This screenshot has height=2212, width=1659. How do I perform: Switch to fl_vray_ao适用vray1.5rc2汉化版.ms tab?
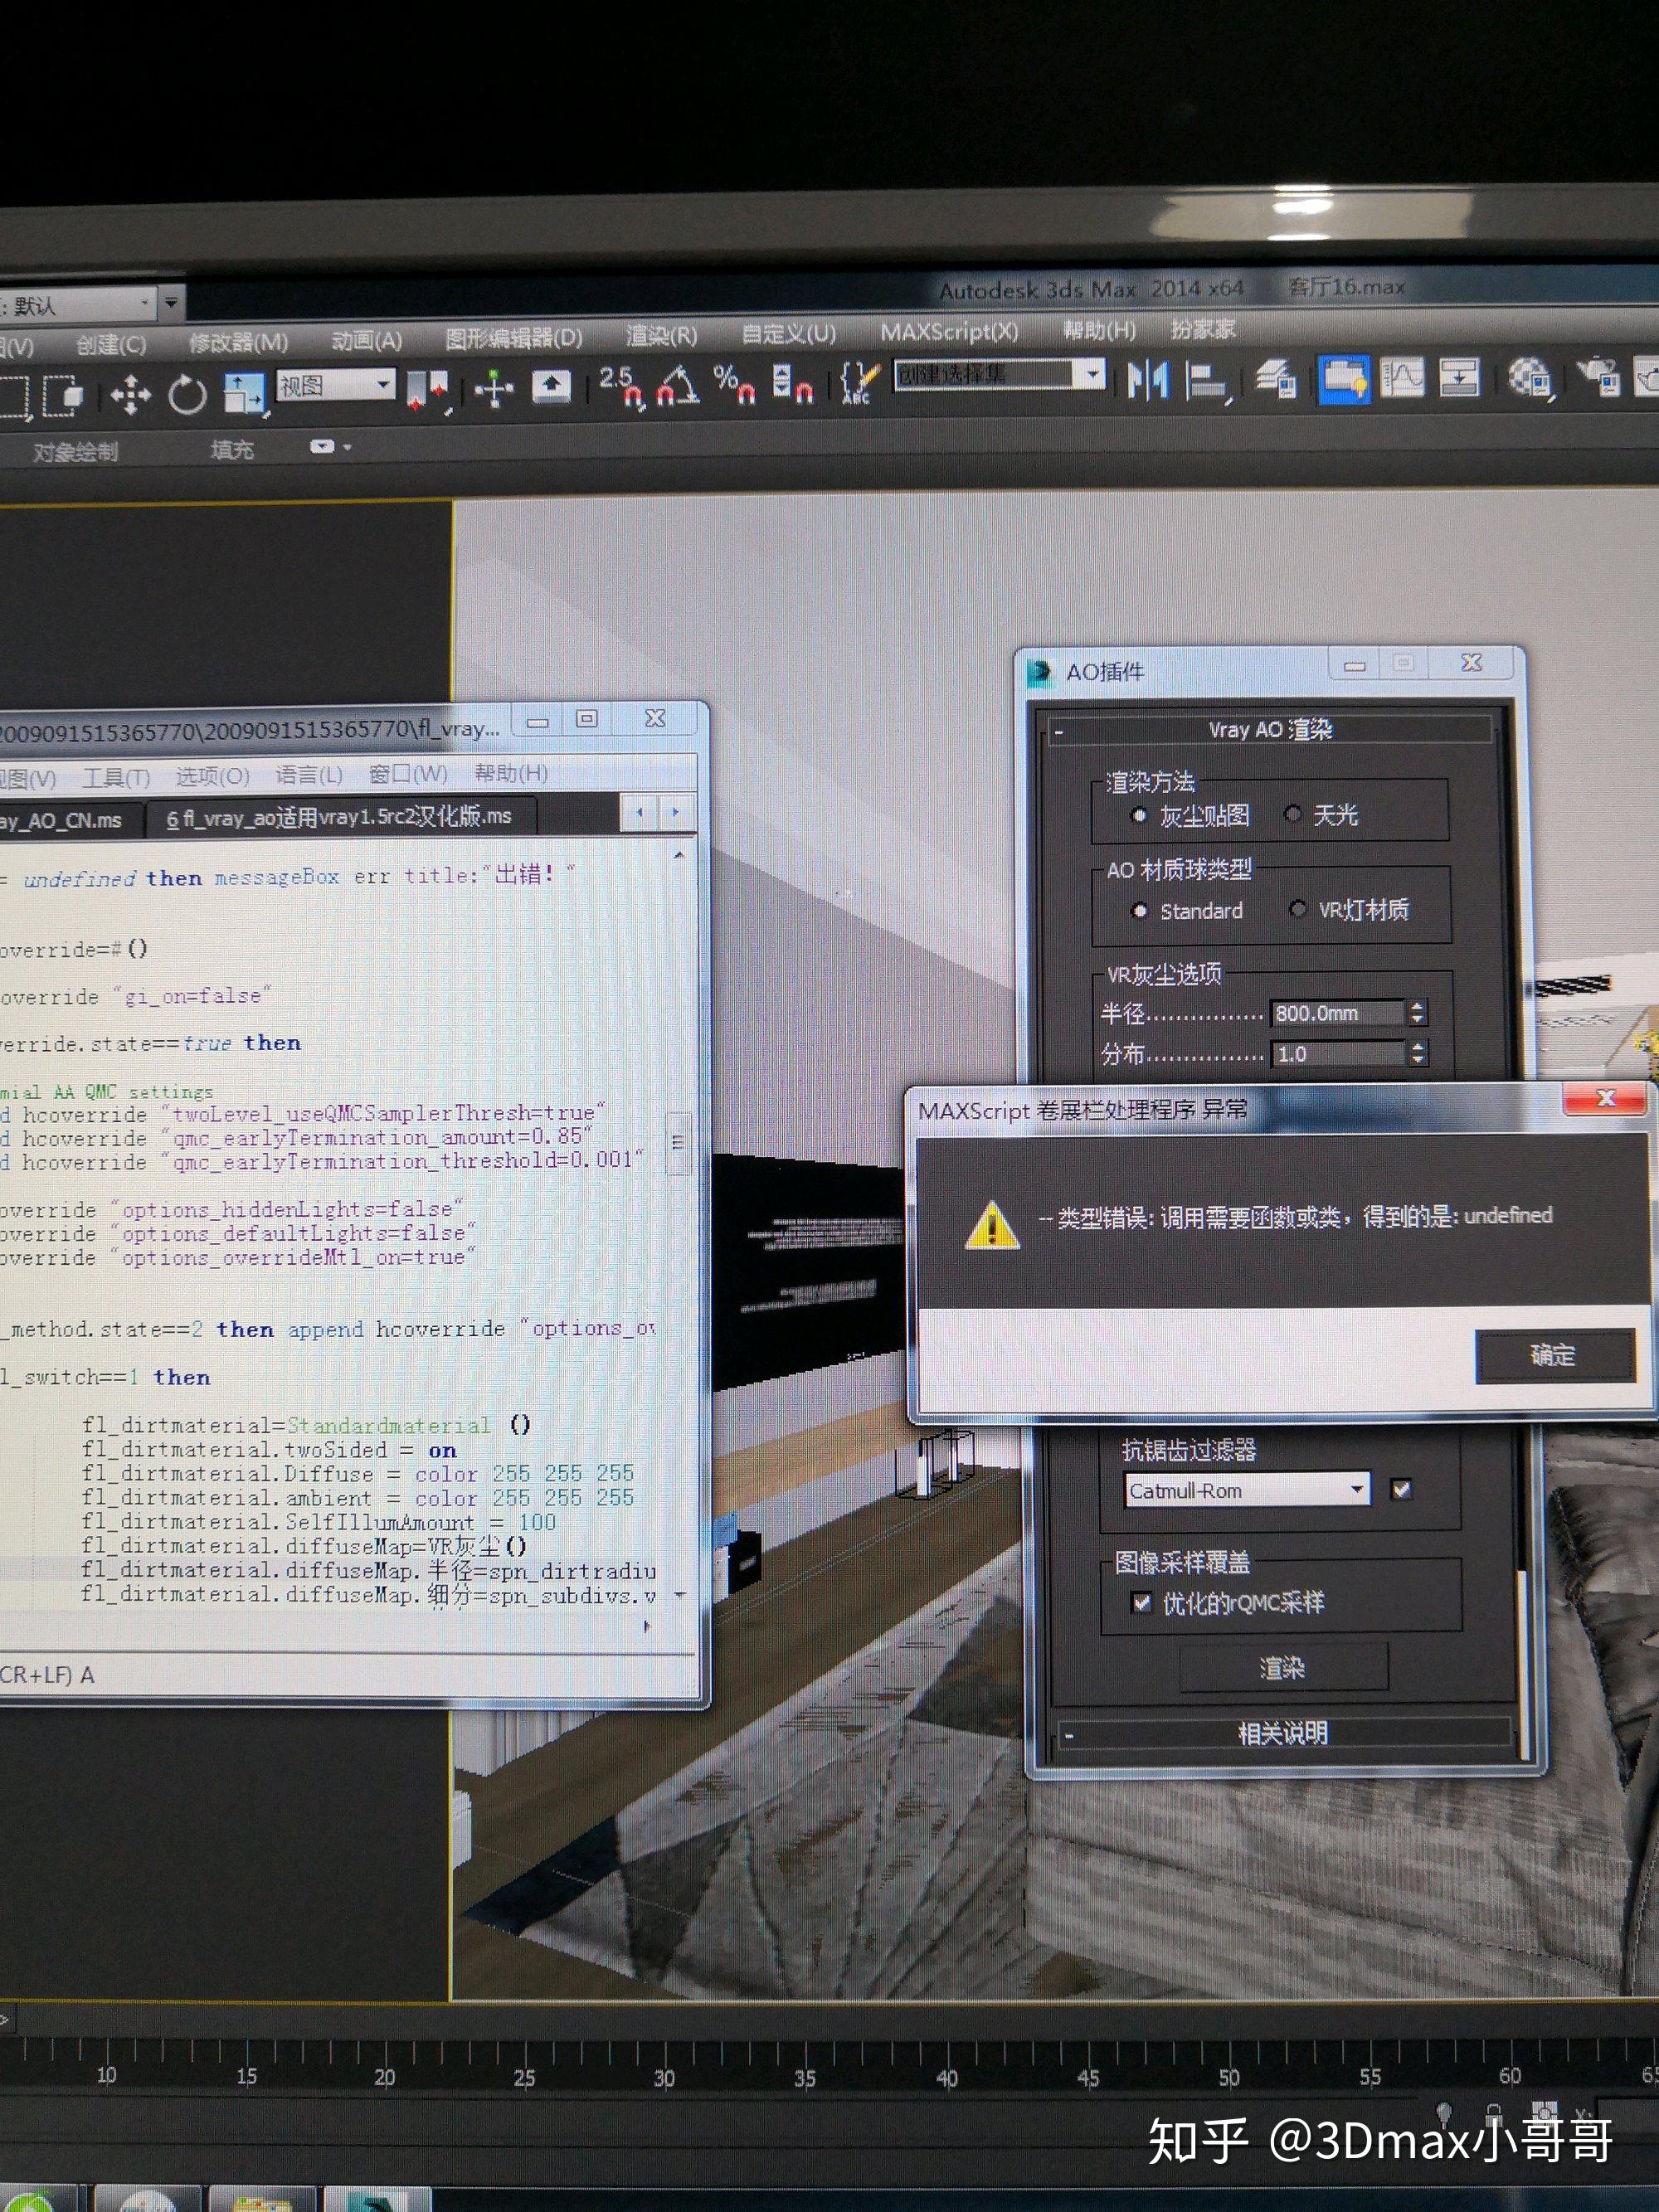tap(340, 817)
